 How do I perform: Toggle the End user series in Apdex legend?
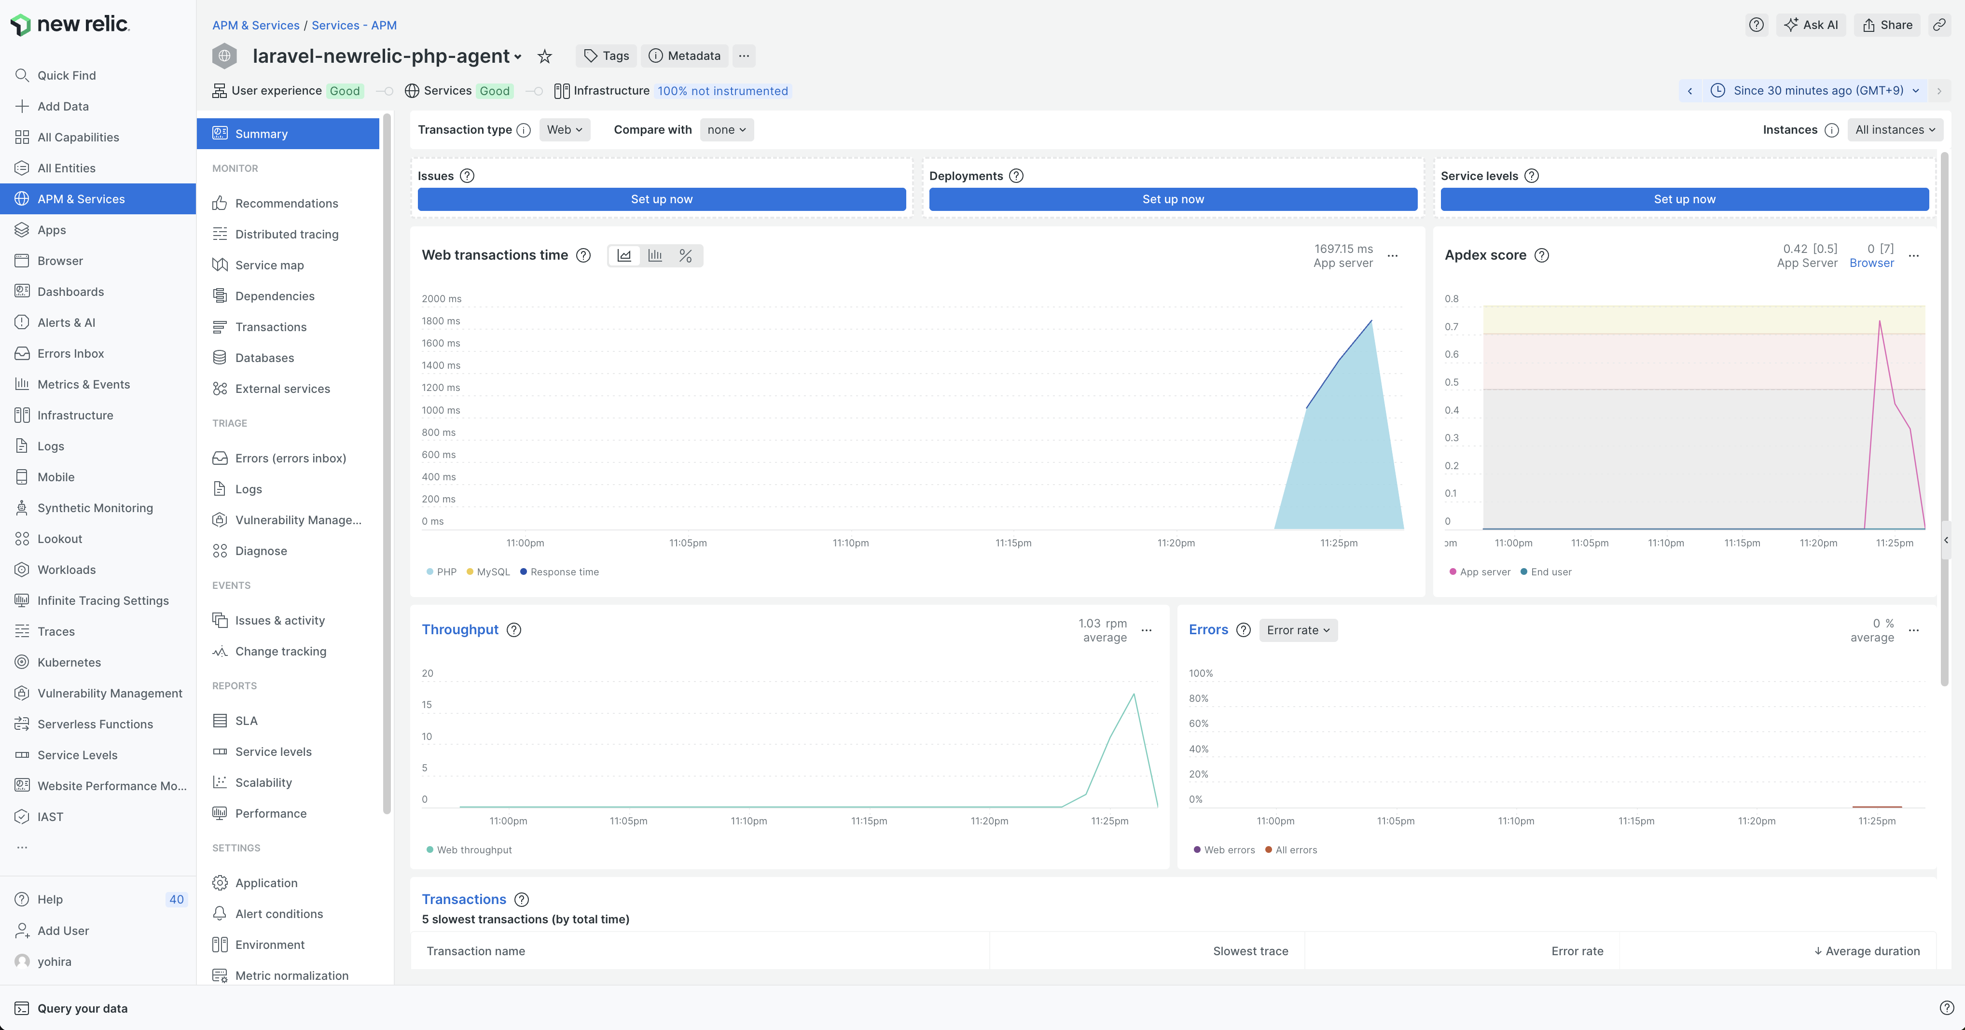pyautogui.click(x=1546, y=571)
